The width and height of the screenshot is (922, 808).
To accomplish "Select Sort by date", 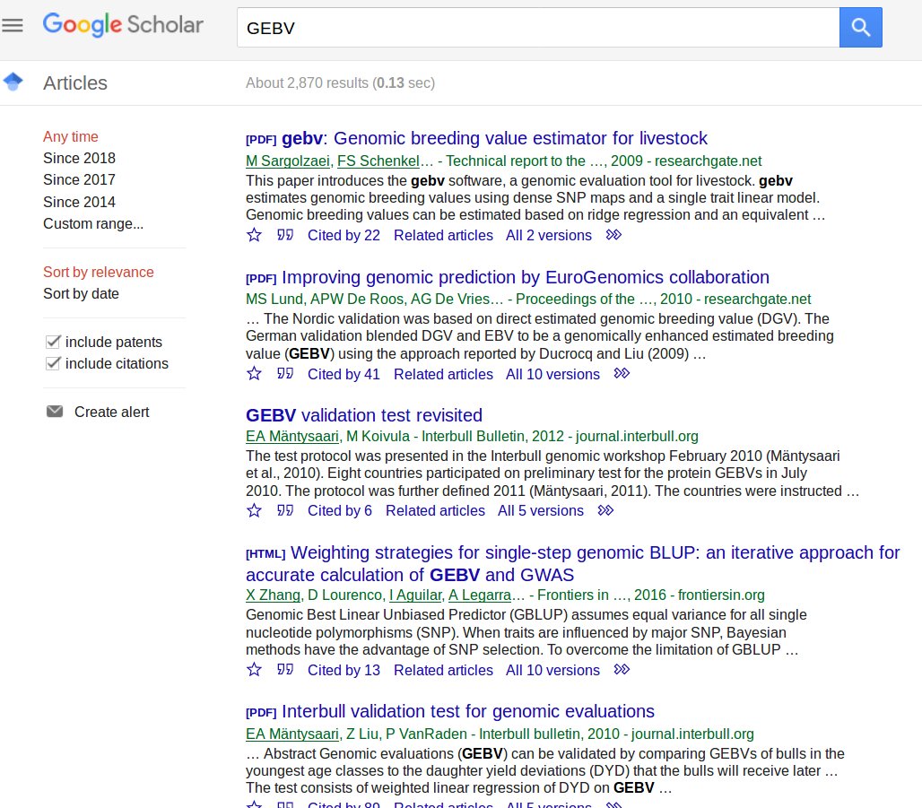I will click(x=81, y=293).
